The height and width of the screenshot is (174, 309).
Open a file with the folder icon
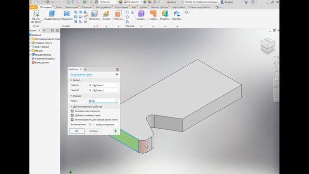(x=43, y=2)
